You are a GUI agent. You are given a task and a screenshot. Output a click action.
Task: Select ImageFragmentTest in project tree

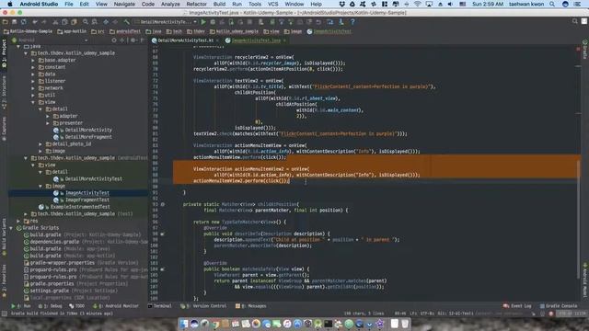pyautogui.click(x=87, y=200)
